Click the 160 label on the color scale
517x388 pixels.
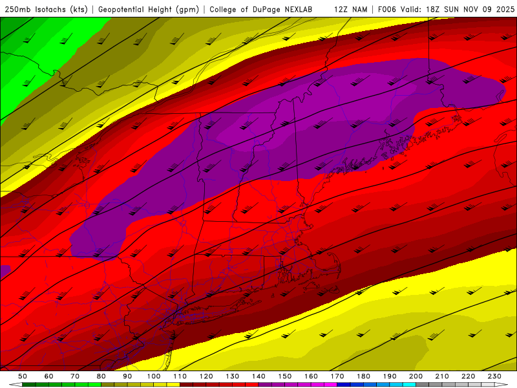(x=311, y=376)
